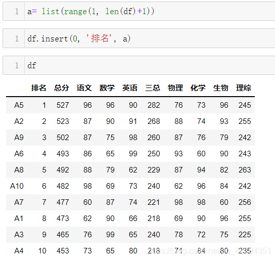This screenshot has width=275, height=260.
Task: Select row index A10
Action: (17, 186)
